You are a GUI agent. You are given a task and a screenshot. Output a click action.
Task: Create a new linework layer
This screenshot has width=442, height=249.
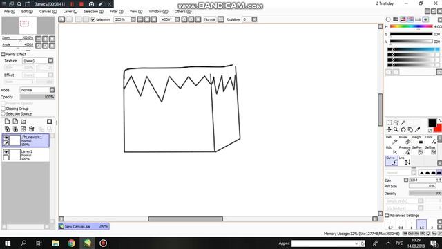(x=15, y=122)
